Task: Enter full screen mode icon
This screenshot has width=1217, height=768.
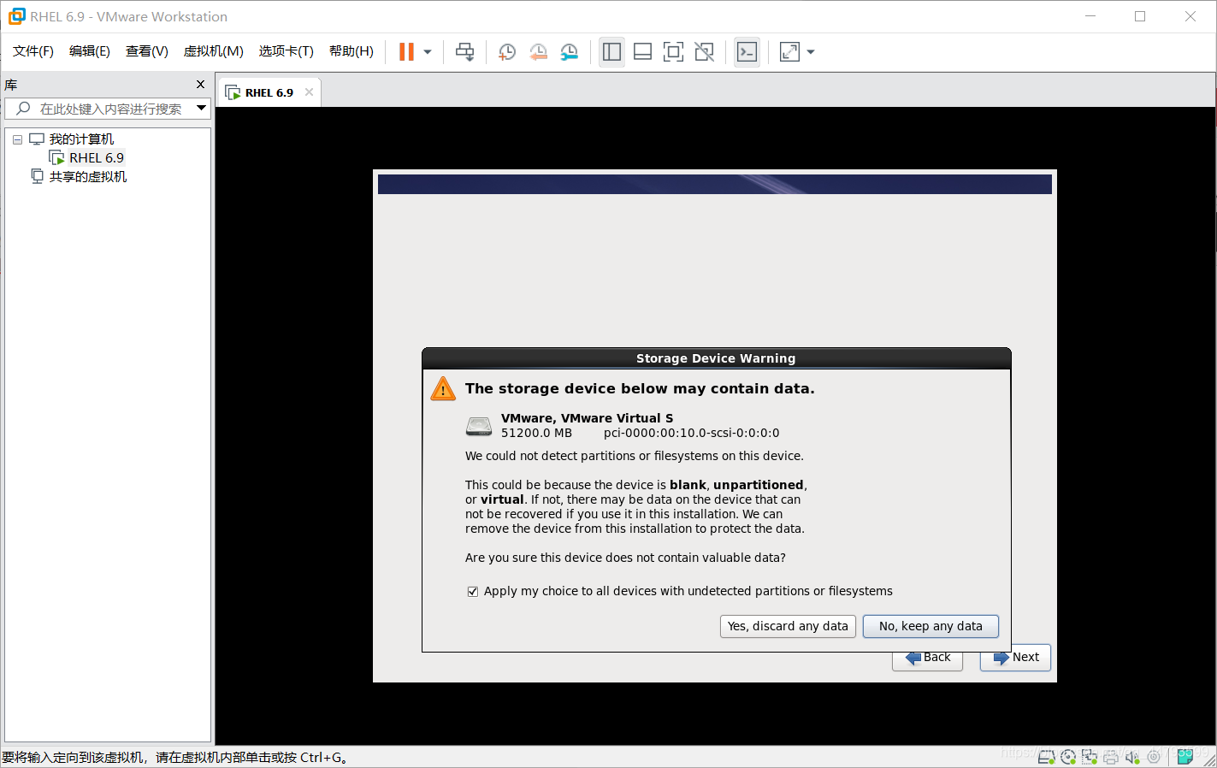Action: 673,52
